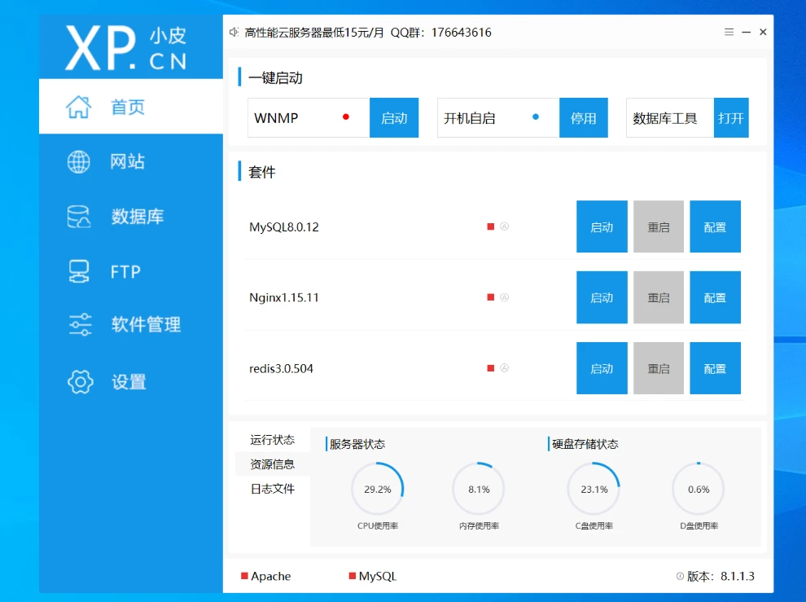Close the XP.CN window
The image size is (806, 602).
click(x=764, y=32)
